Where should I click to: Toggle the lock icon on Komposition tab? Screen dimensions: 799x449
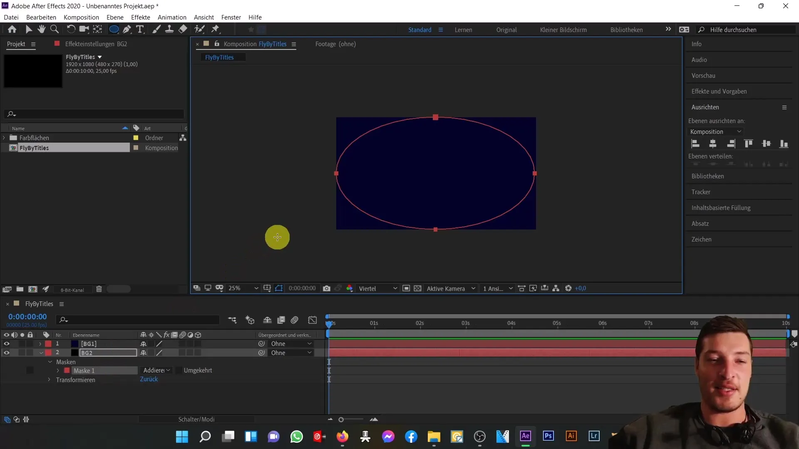(217, 44)
